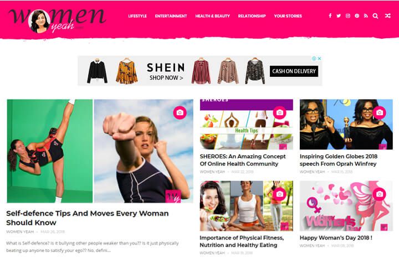Screen dimensions: 399x263
Task: Close the SHEIN ad banner
Action: 319,59
